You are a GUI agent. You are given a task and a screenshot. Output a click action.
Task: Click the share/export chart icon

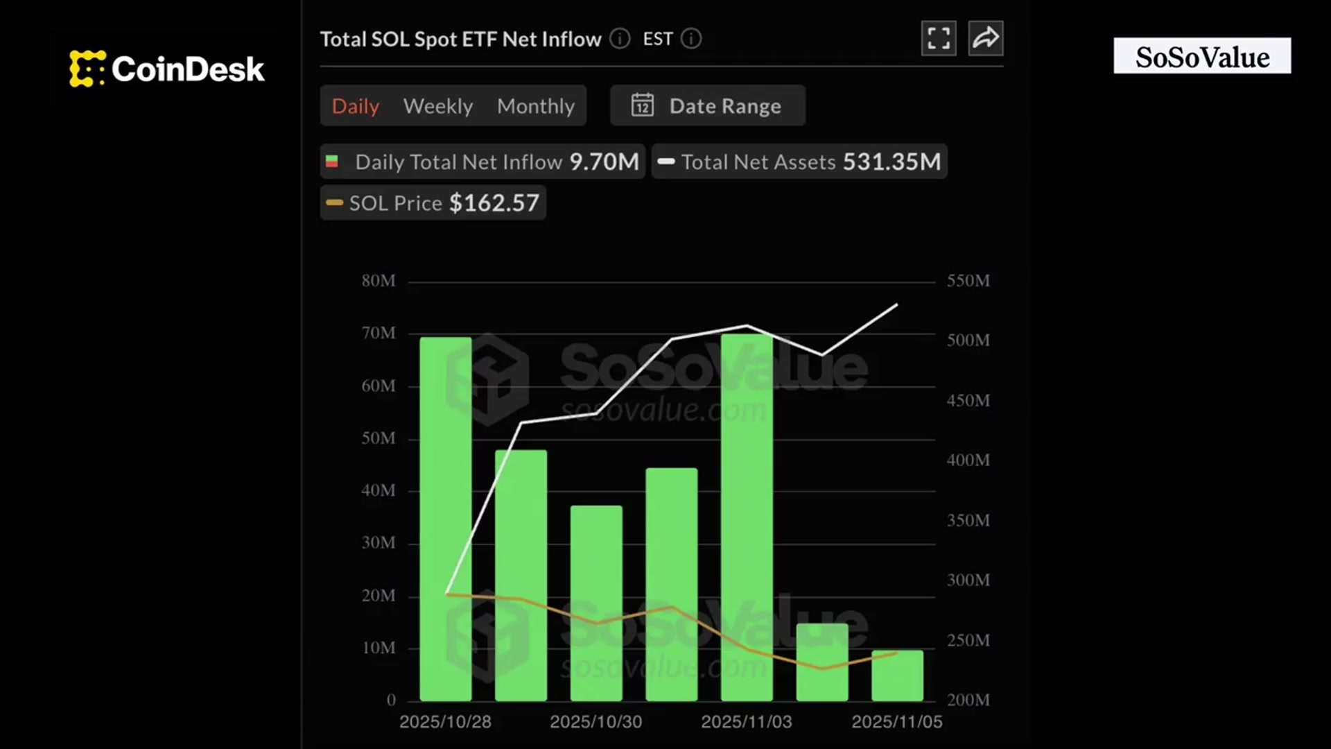[986, 38]
